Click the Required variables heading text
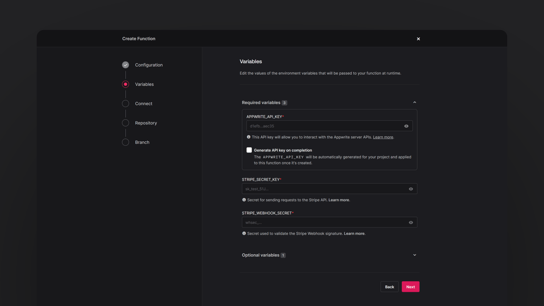Image resolution: width=544 pixels, height=306 pixels. pyautogui.click(x=261, y=102)
